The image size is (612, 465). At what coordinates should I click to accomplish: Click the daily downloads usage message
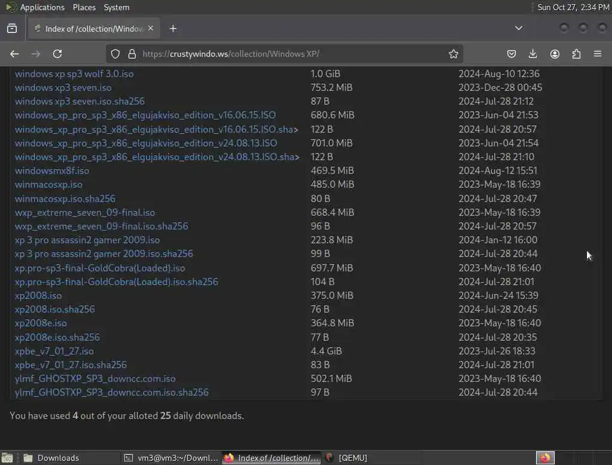tap(127, 416)
